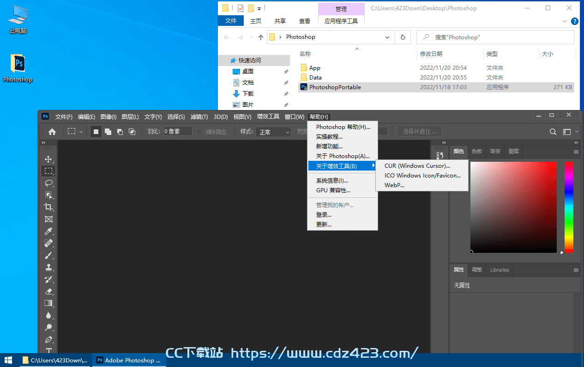
Task: Switch to the 调整 tab
Action: 477,270
